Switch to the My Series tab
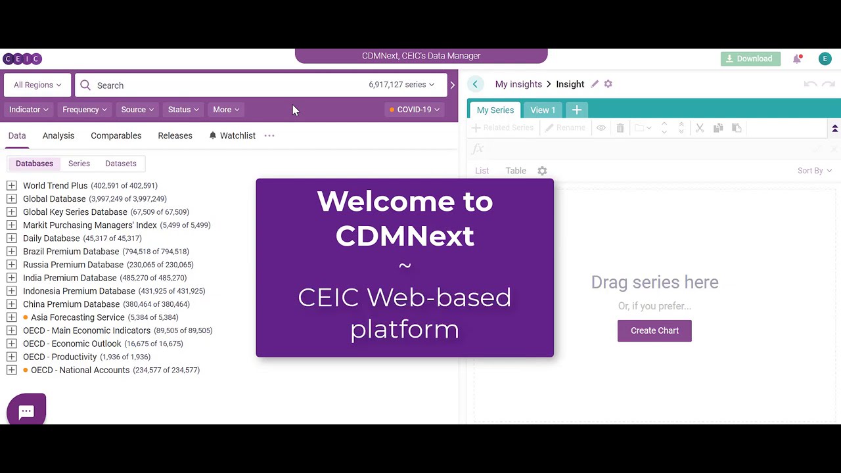841x473 pixels. pyautogui.click(x=495, y=110)
